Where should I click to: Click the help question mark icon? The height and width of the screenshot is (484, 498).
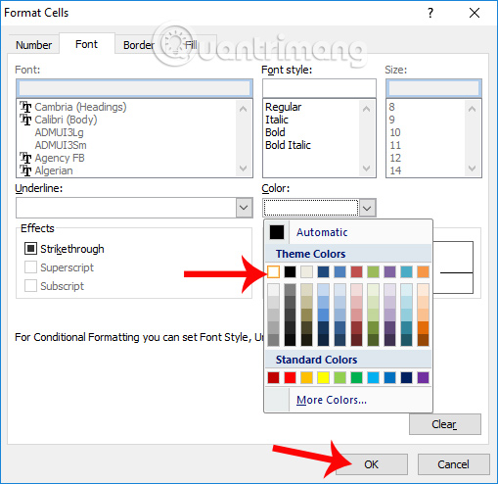[x=430, y=13]
